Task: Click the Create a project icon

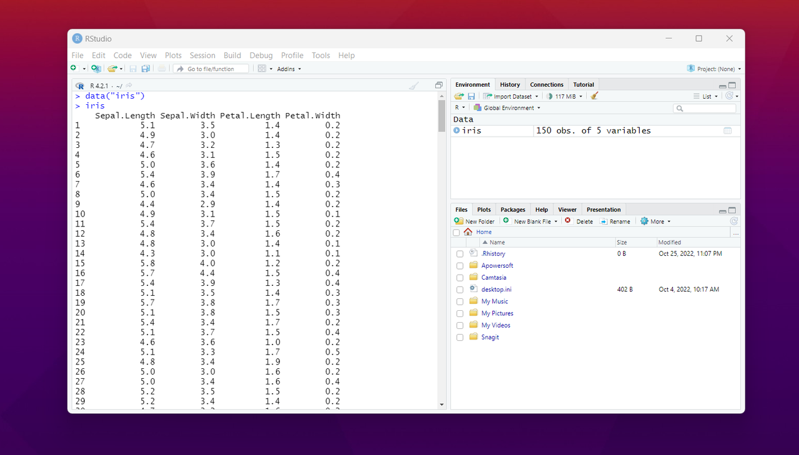Action: 96,69
